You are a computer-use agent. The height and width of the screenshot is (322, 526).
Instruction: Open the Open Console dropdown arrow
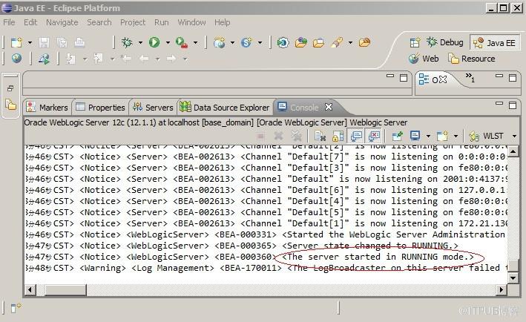(456, 136)
